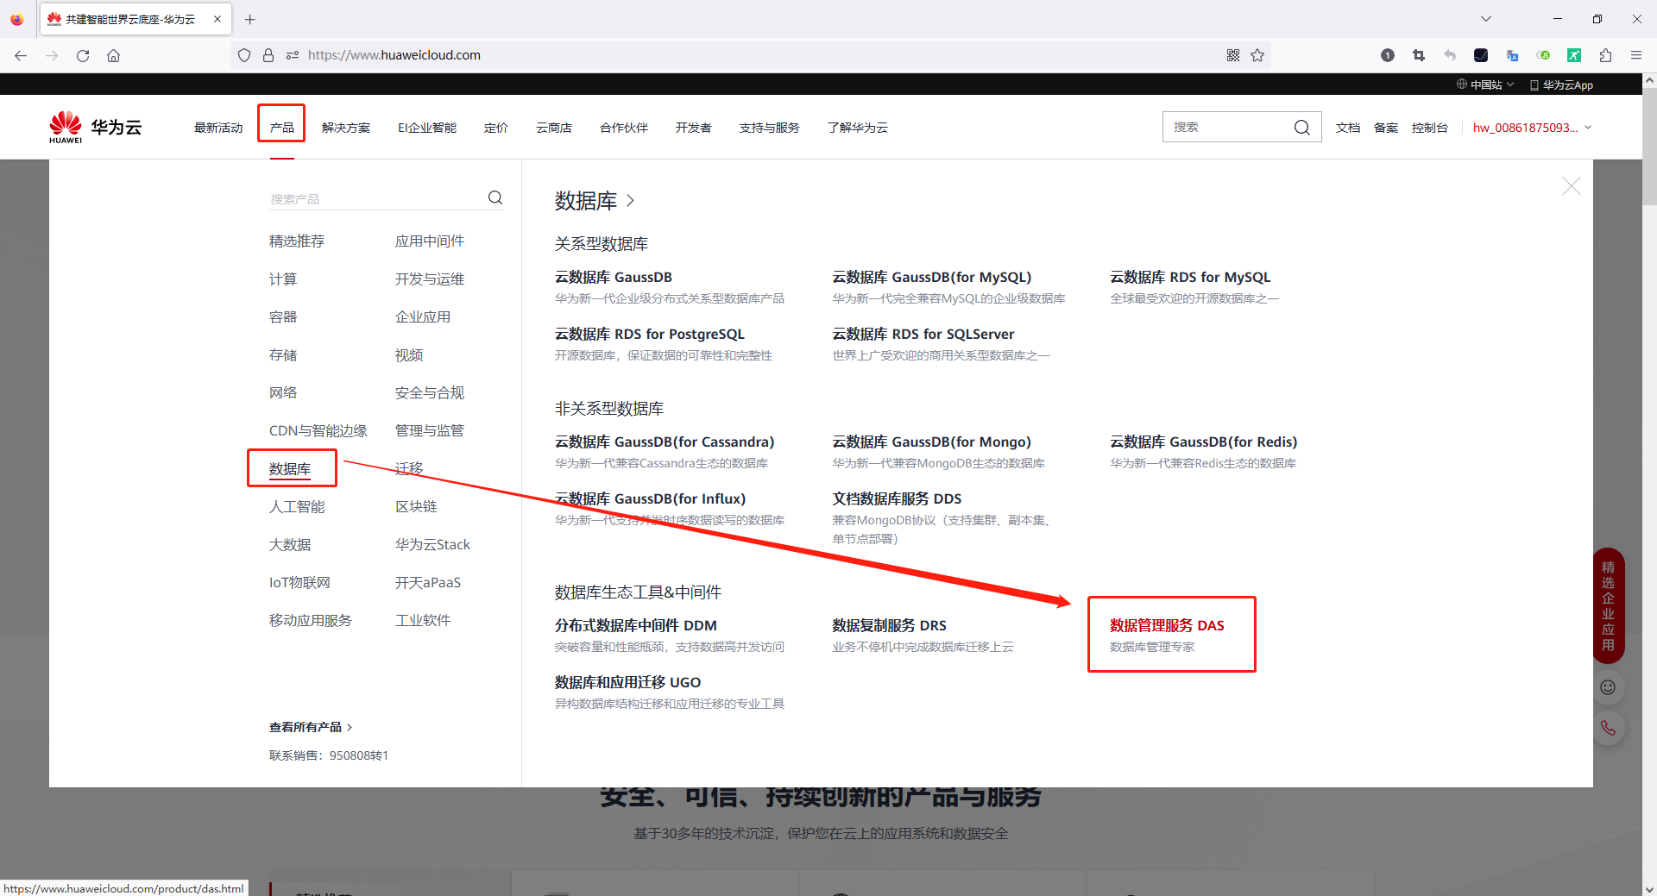
Task: Click the browser translate extension icon
Action: [1512, 55]
